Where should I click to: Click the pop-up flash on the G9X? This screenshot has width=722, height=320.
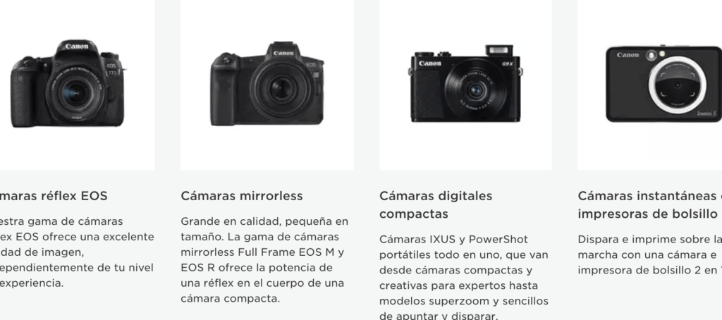tap(499, 50)
